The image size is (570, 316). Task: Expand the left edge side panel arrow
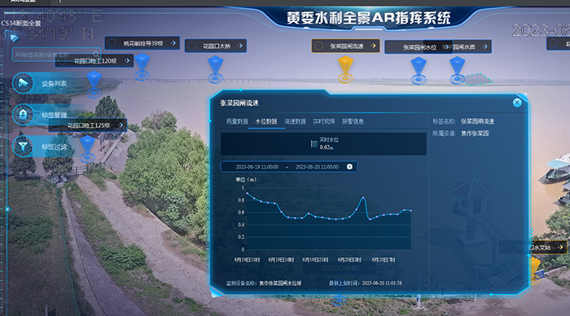(7, 209)
